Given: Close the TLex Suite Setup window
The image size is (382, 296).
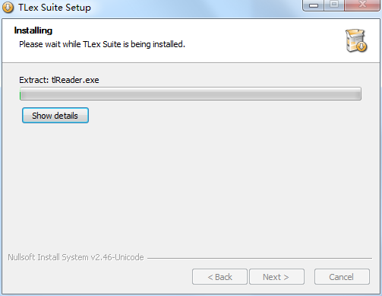Looking at the screenshot, I should click(362, 5).
